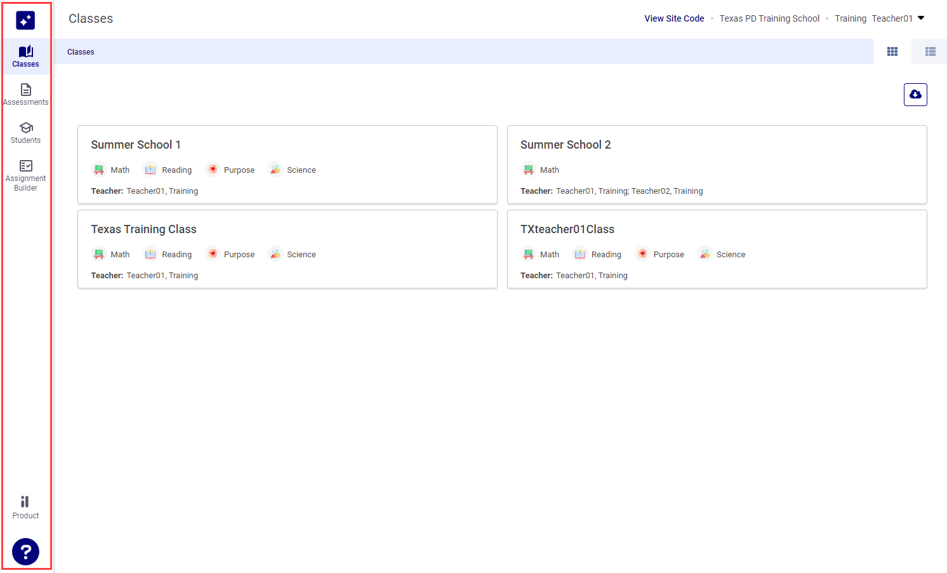Select the Purpose chip in Texas Training Class

[x=230, y=253]
